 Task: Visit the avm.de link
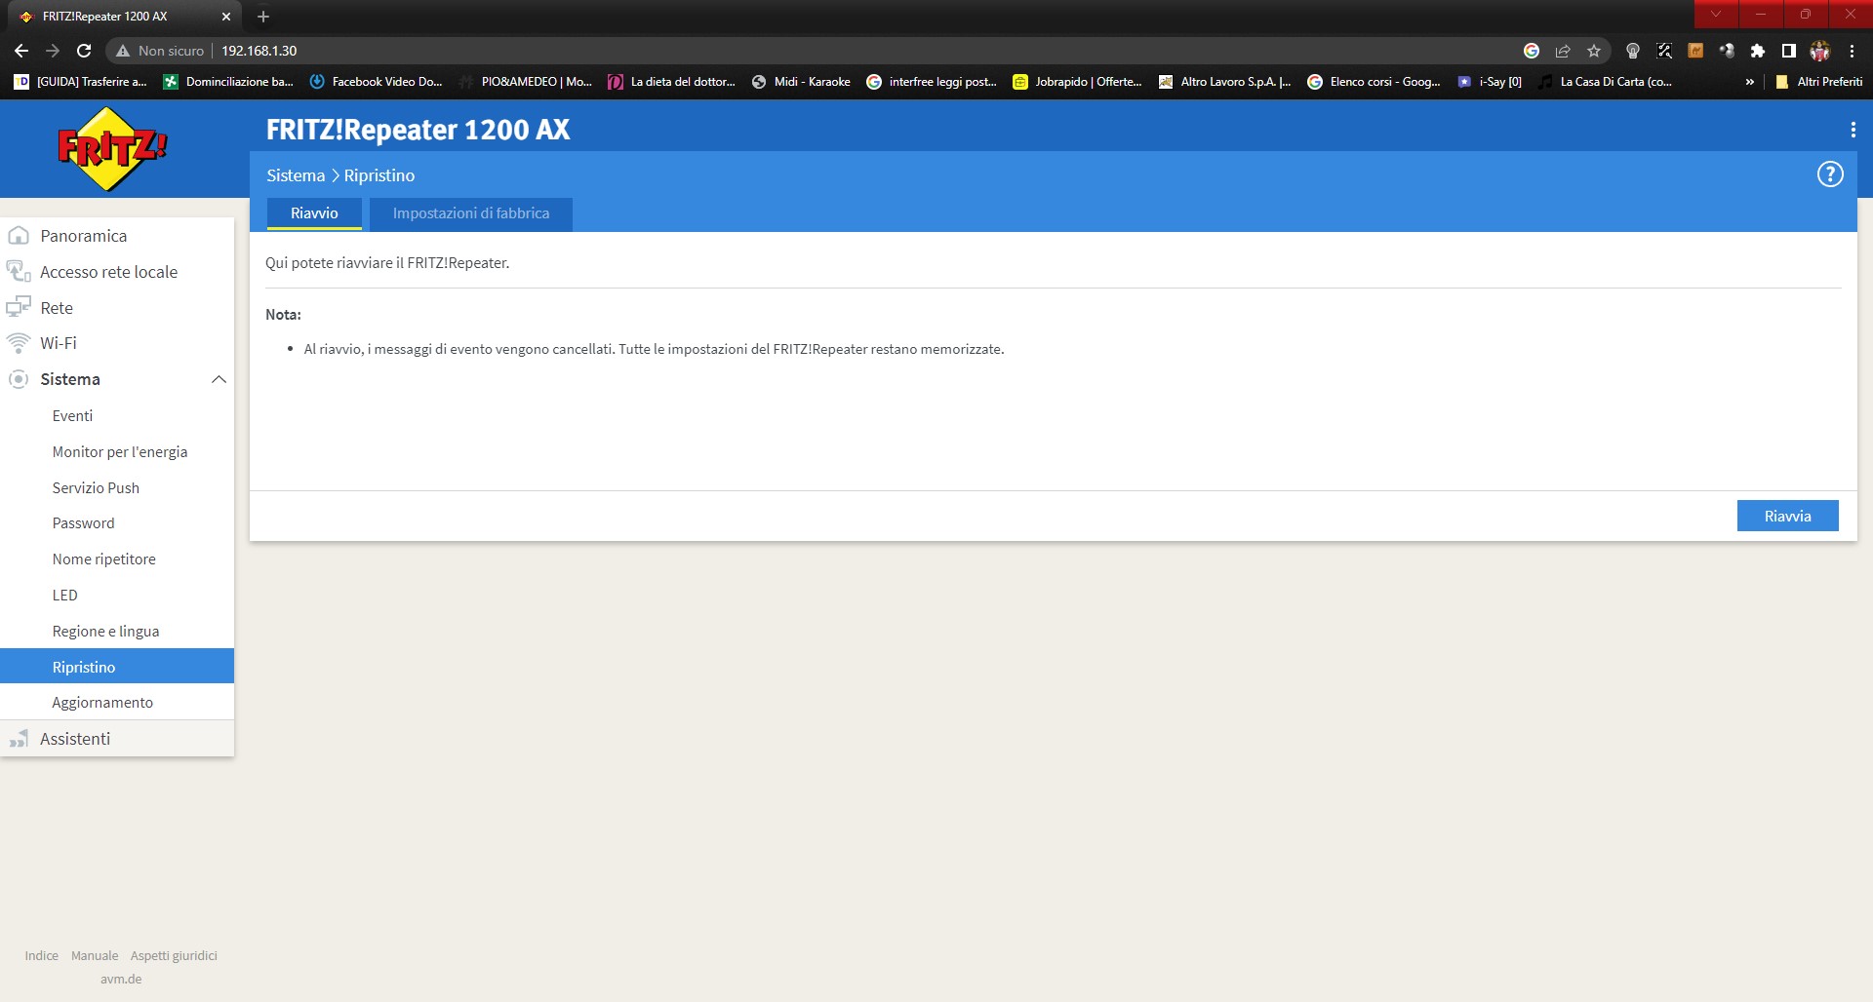[x=121, y=980]
